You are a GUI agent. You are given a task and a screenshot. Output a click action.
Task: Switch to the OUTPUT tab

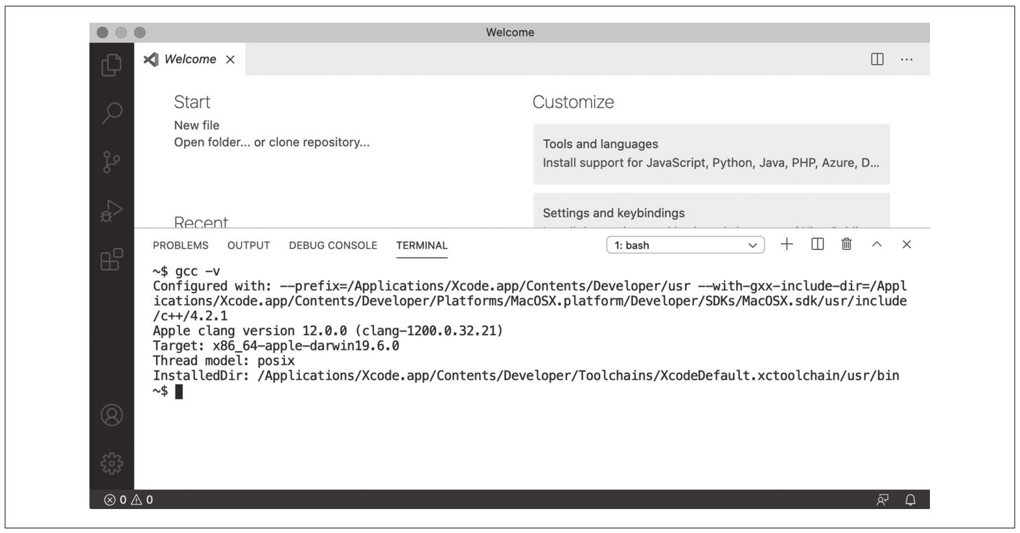tap(249, 245)
